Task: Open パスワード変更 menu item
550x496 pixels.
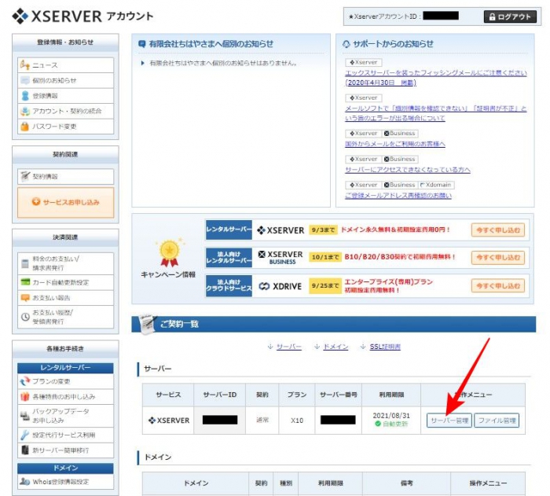Action: click(x=65, y=127)
